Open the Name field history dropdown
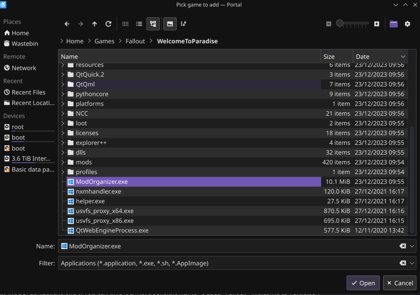This screenshot has width=420, height=295. tap(412, 246)
